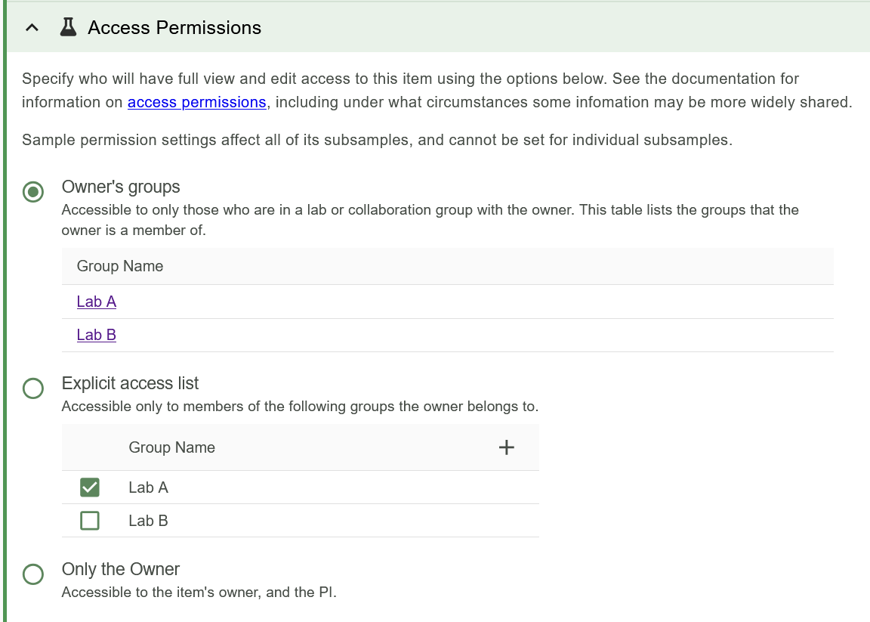Click the Access Permissions header title text
This screenshot has width=870, height=622.
click(174, 28)
